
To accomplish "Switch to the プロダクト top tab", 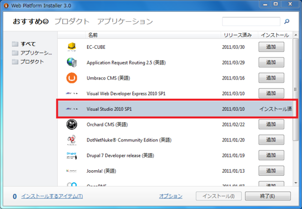I will coord(72,21).
